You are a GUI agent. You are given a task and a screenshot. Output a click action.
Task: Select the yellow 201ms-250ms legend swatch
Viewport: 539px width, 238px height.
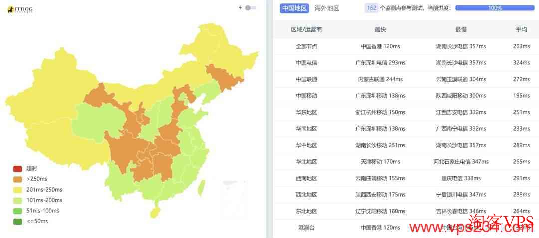click(18, 190)
